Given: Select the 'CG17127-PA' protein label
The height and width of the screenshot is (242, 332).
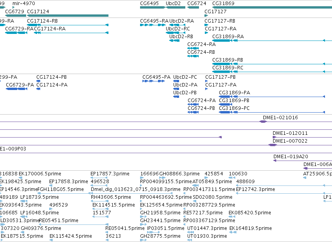Looking at the screenshot, I should pyautogui.click(x=221, y=85).
